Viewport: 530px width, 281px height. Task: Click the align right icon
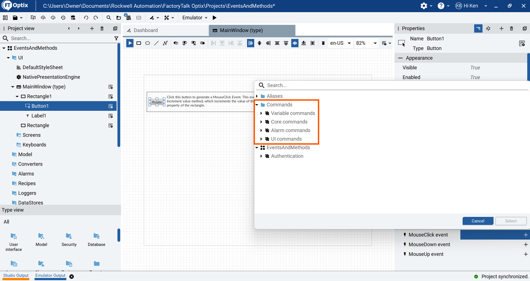(268, 43)
